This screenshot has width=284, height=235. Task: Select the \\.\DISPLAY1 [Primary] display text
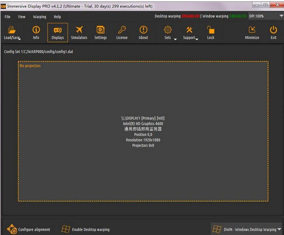pyautogui.click(x=143, y=118)
